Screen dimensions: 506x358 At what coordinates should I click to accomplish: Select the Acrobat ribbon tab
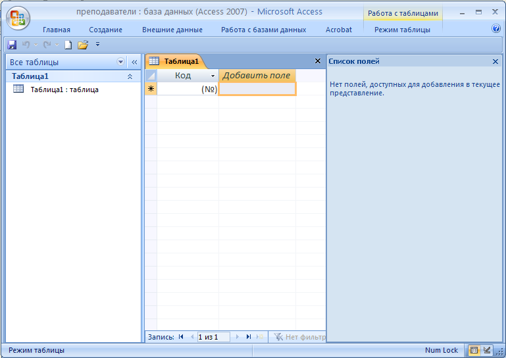338,30
